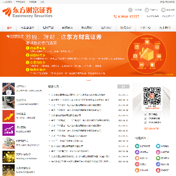This screenshot has height=176, width=176.
Task: Click the orange carousel indicator below the banner
Action: 88,80
